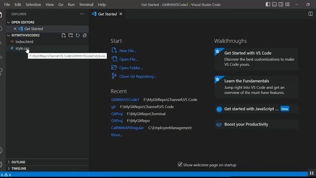Image resolution: width=316 pixels, height=178 pixels.
Task: Open the Run menu
Action: tap(71, 4)
